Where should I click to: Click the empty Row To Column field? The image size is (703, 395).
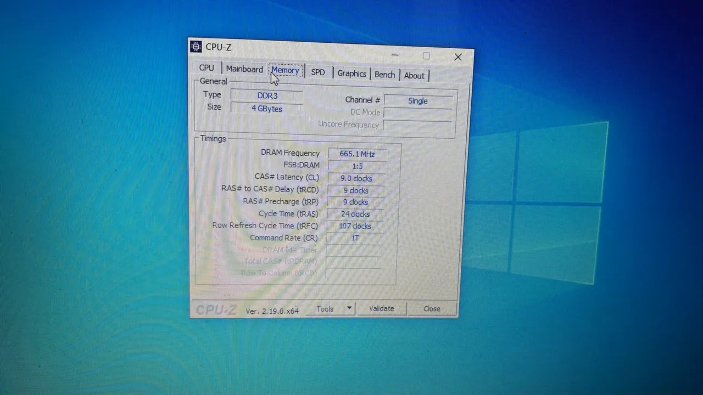tap(353, 273)
